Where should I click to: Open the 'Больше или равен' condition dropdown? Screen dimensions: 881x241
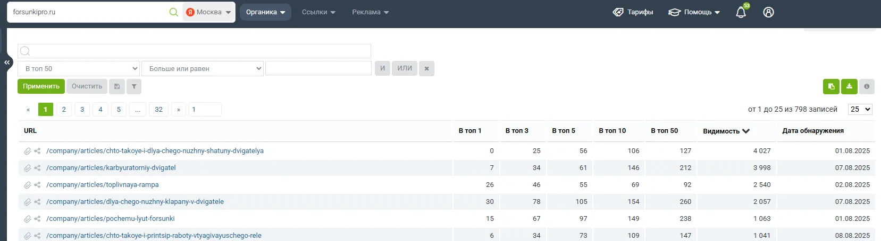[203, 68]
